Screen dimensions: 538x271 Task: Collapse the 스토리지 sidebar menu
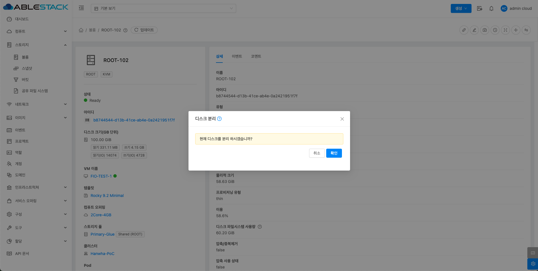36,45
